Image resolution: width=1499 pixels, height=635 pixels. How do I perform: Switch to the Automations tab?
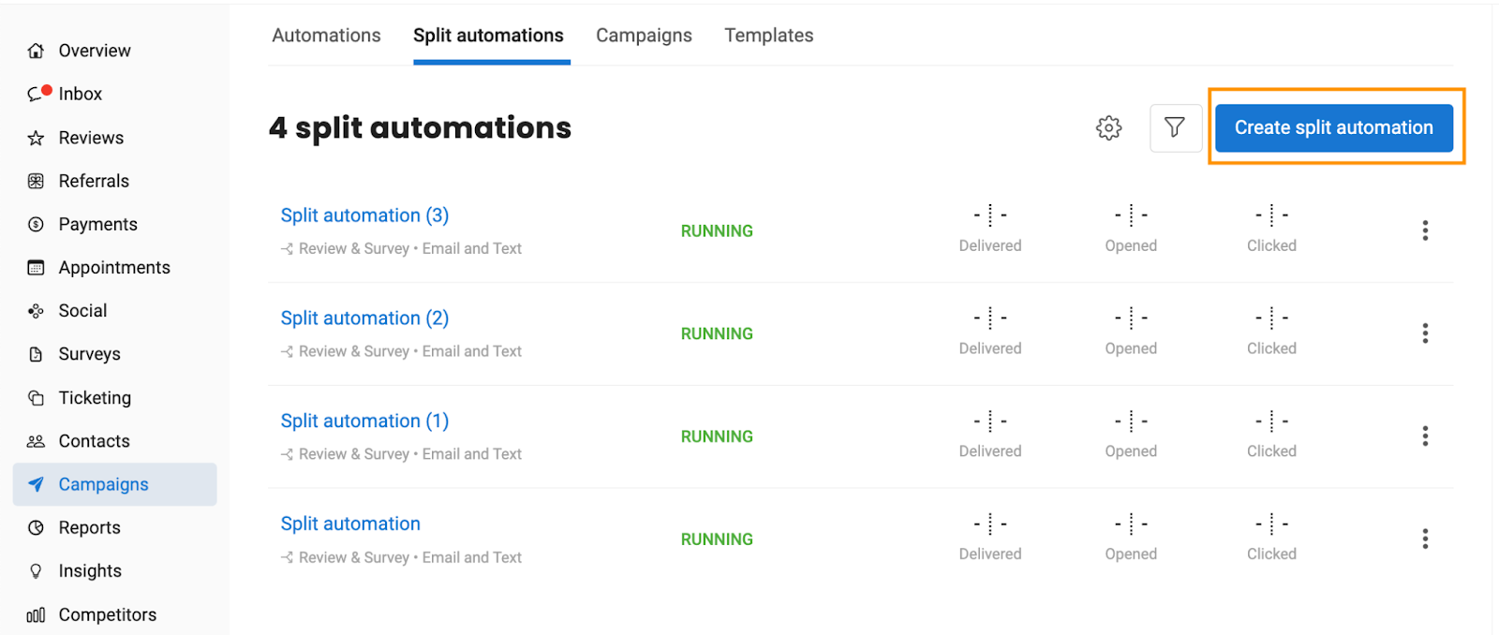(x=326, y=36)
